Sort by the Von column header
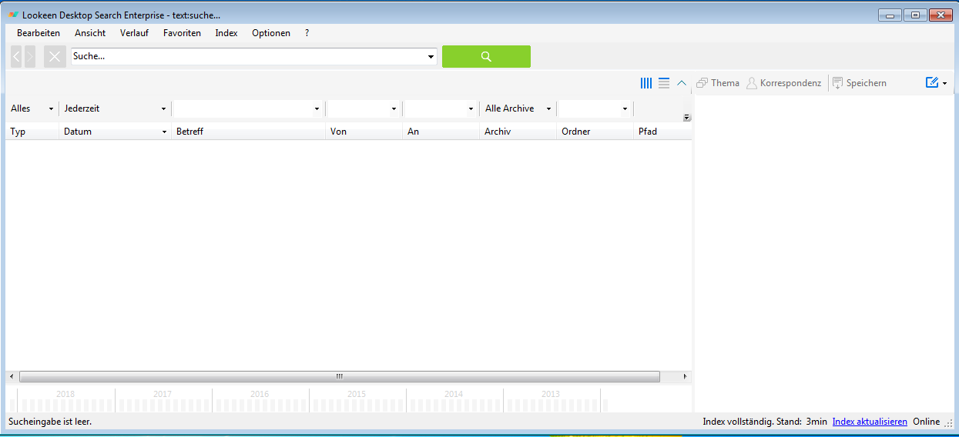The image size is (959, 437). coord(364,132)
